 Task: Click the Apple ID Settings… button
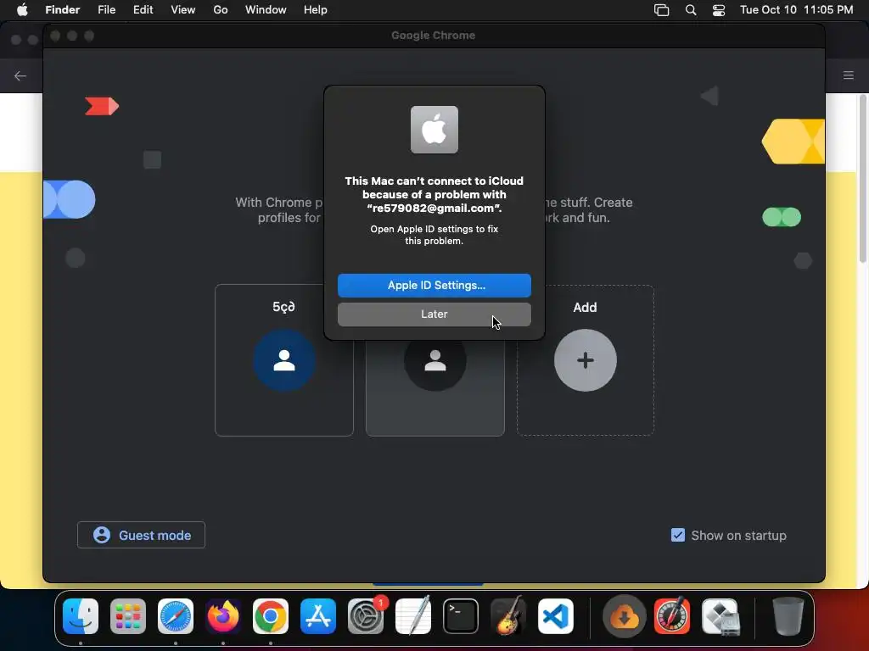434,285
